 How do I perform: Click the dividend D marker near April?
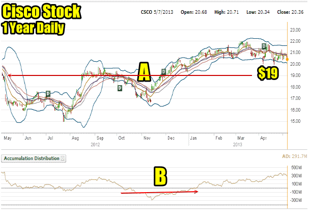click(x=264, y=46)
